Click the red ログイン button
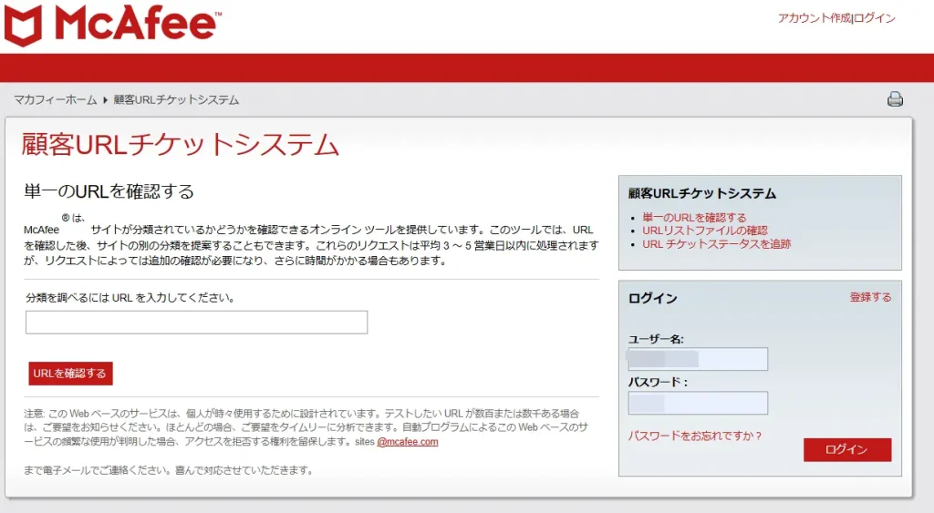The height and width of the screenshot is (513, 934). (x=847, y=449)
